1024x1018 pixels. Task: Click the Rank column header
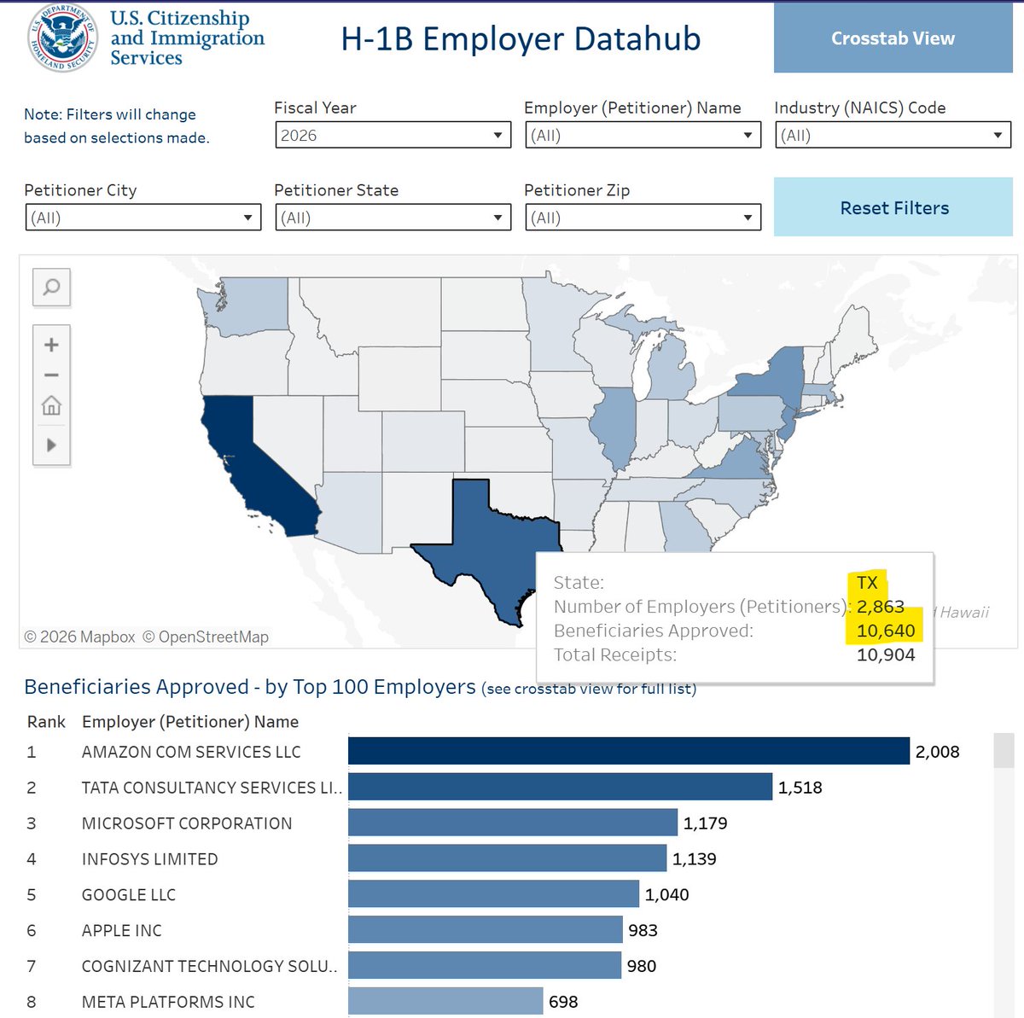click(x=46, y=722)
